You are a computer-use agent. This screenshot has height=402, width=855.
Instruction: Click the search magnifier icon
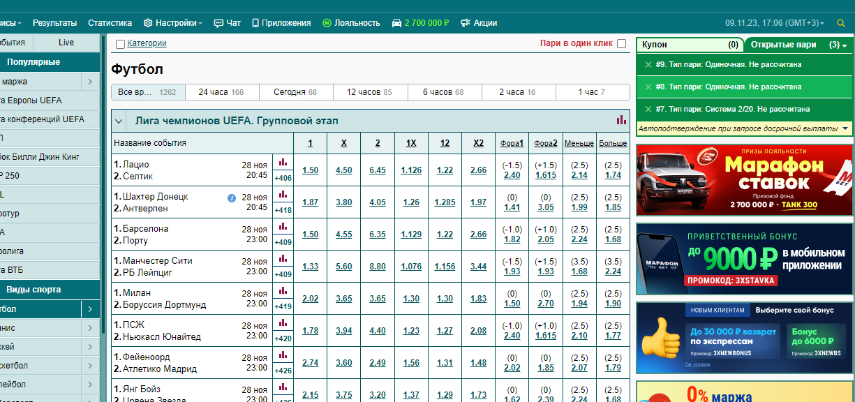tap(841, 23)
